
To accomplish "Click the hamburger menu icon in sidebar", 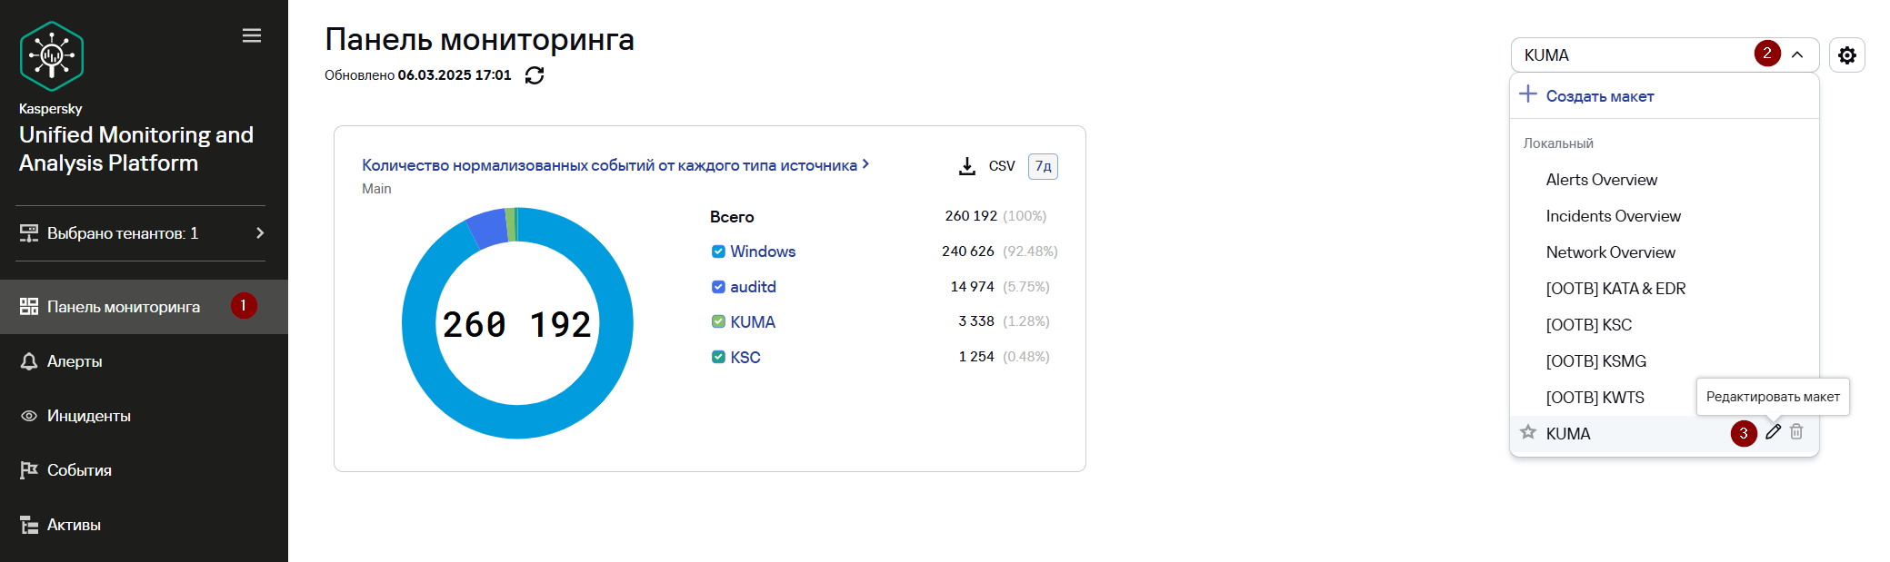I will point(252,35).
